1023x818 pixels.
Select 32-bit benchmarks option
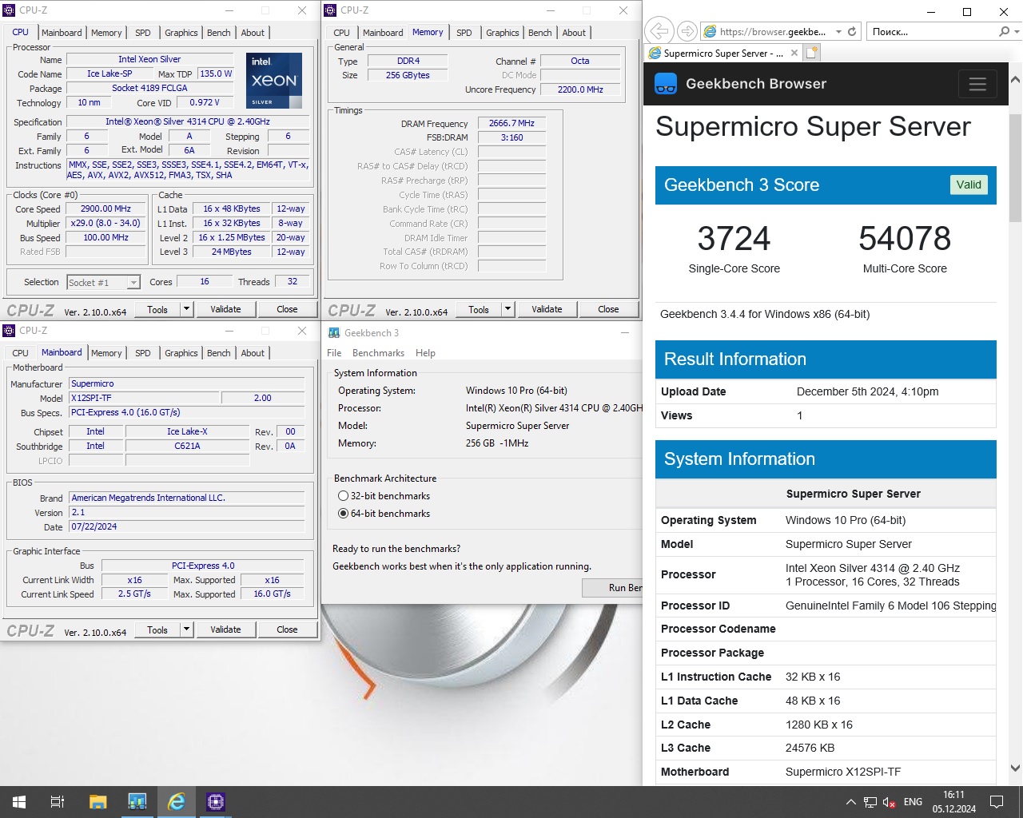point(343,496)
